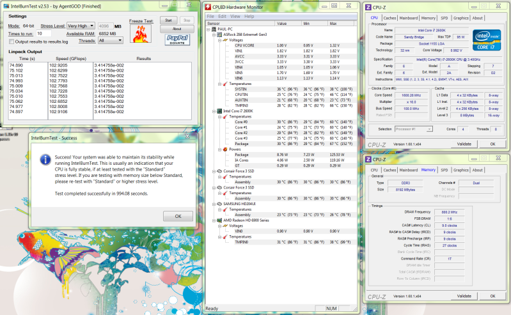This screenshot has width=511, height=315.
Task: Click the CPUID Hardware Monitor title bar icon
Action: coord(208,7)
